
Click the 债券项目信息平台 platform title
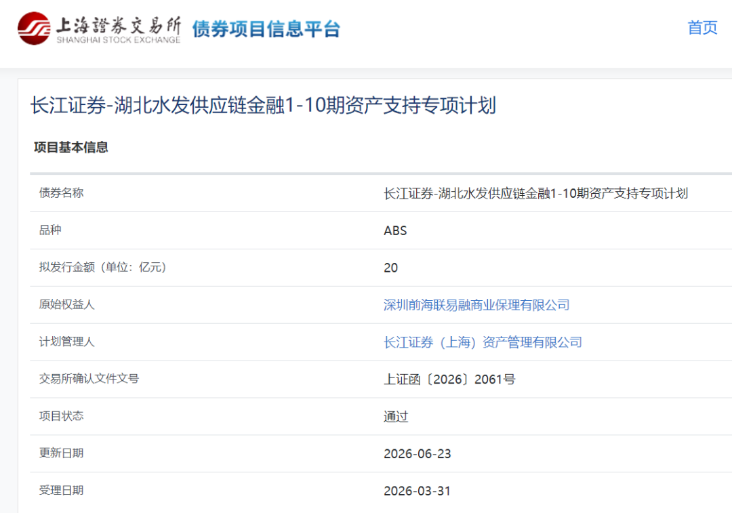(x=266, y=29)
